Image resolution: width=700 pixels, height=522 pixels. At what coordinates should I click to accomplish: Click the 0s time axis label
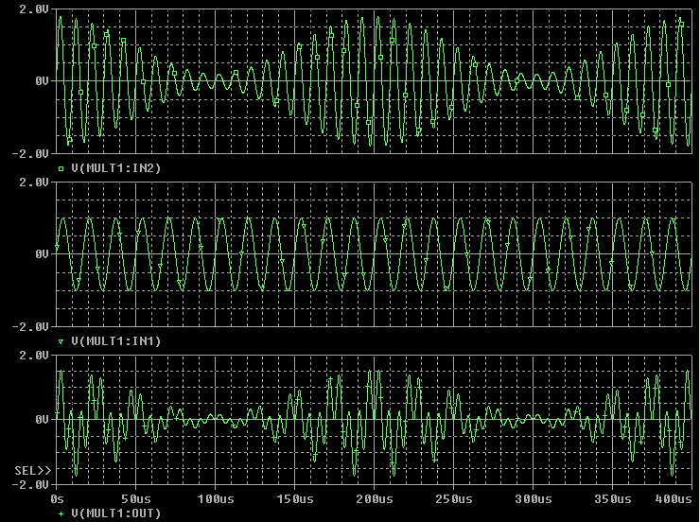57,498
